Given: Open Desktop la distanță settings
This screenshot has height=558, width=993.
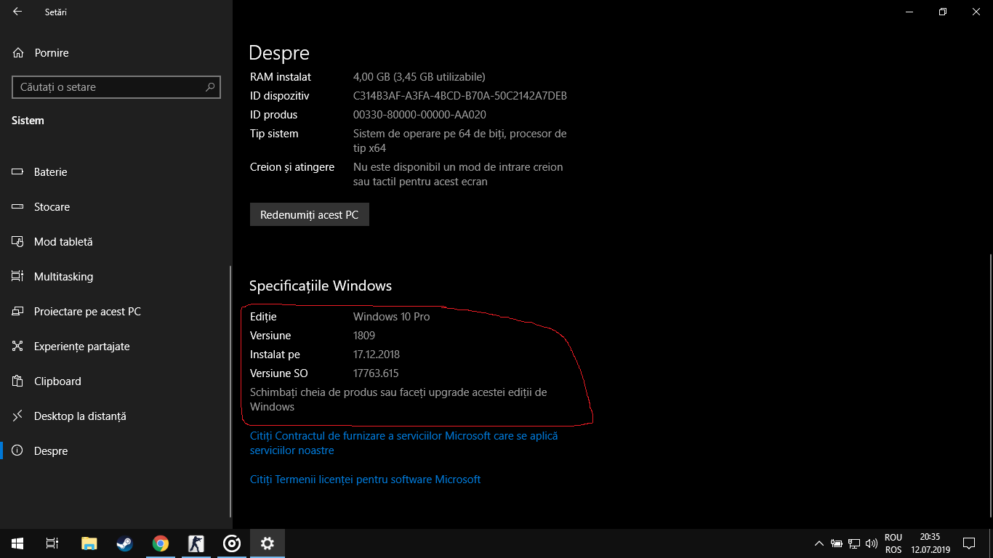Looking at the screenshot, I should tap(116, 416).
